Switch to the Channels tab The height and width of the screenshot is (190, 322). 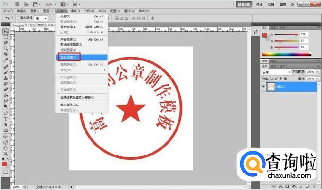coord(273,67)
